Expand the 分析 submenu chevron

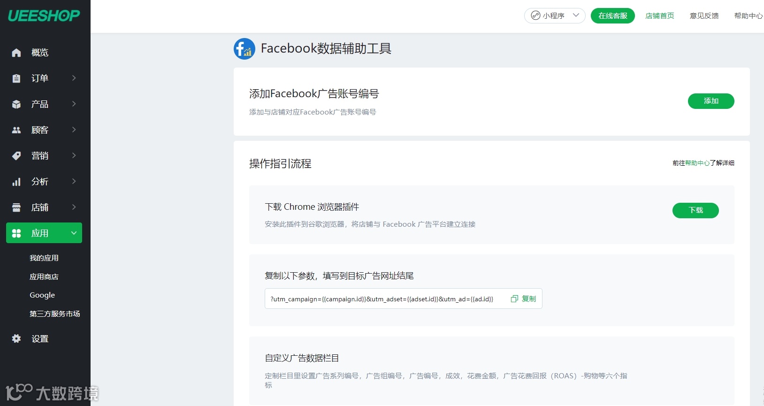74,181
